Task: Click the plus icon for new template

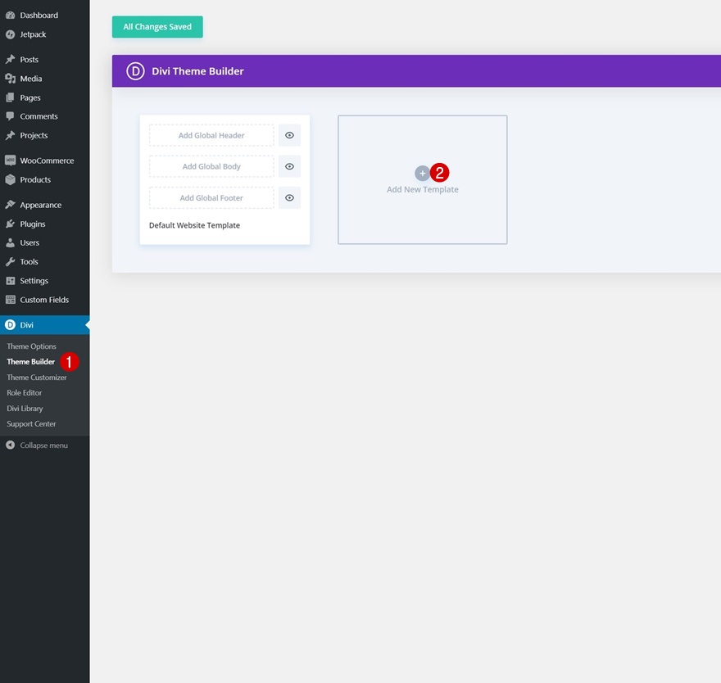Action: click(x=422, y=174)
